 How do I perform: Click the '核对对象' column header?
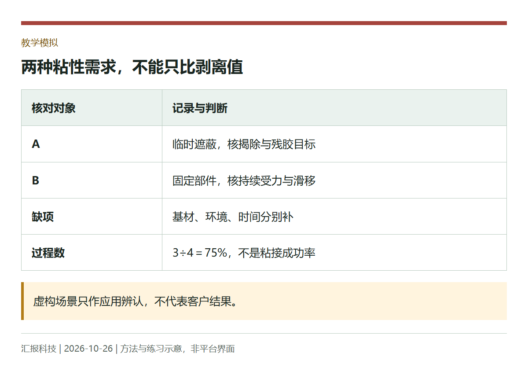[x=92, y=108]
